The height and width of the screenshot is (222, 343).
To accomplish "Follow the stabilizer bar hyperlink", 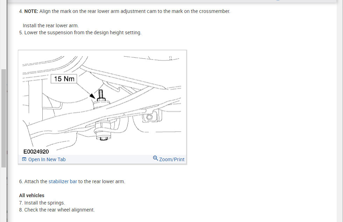I will tap(63, 181).
